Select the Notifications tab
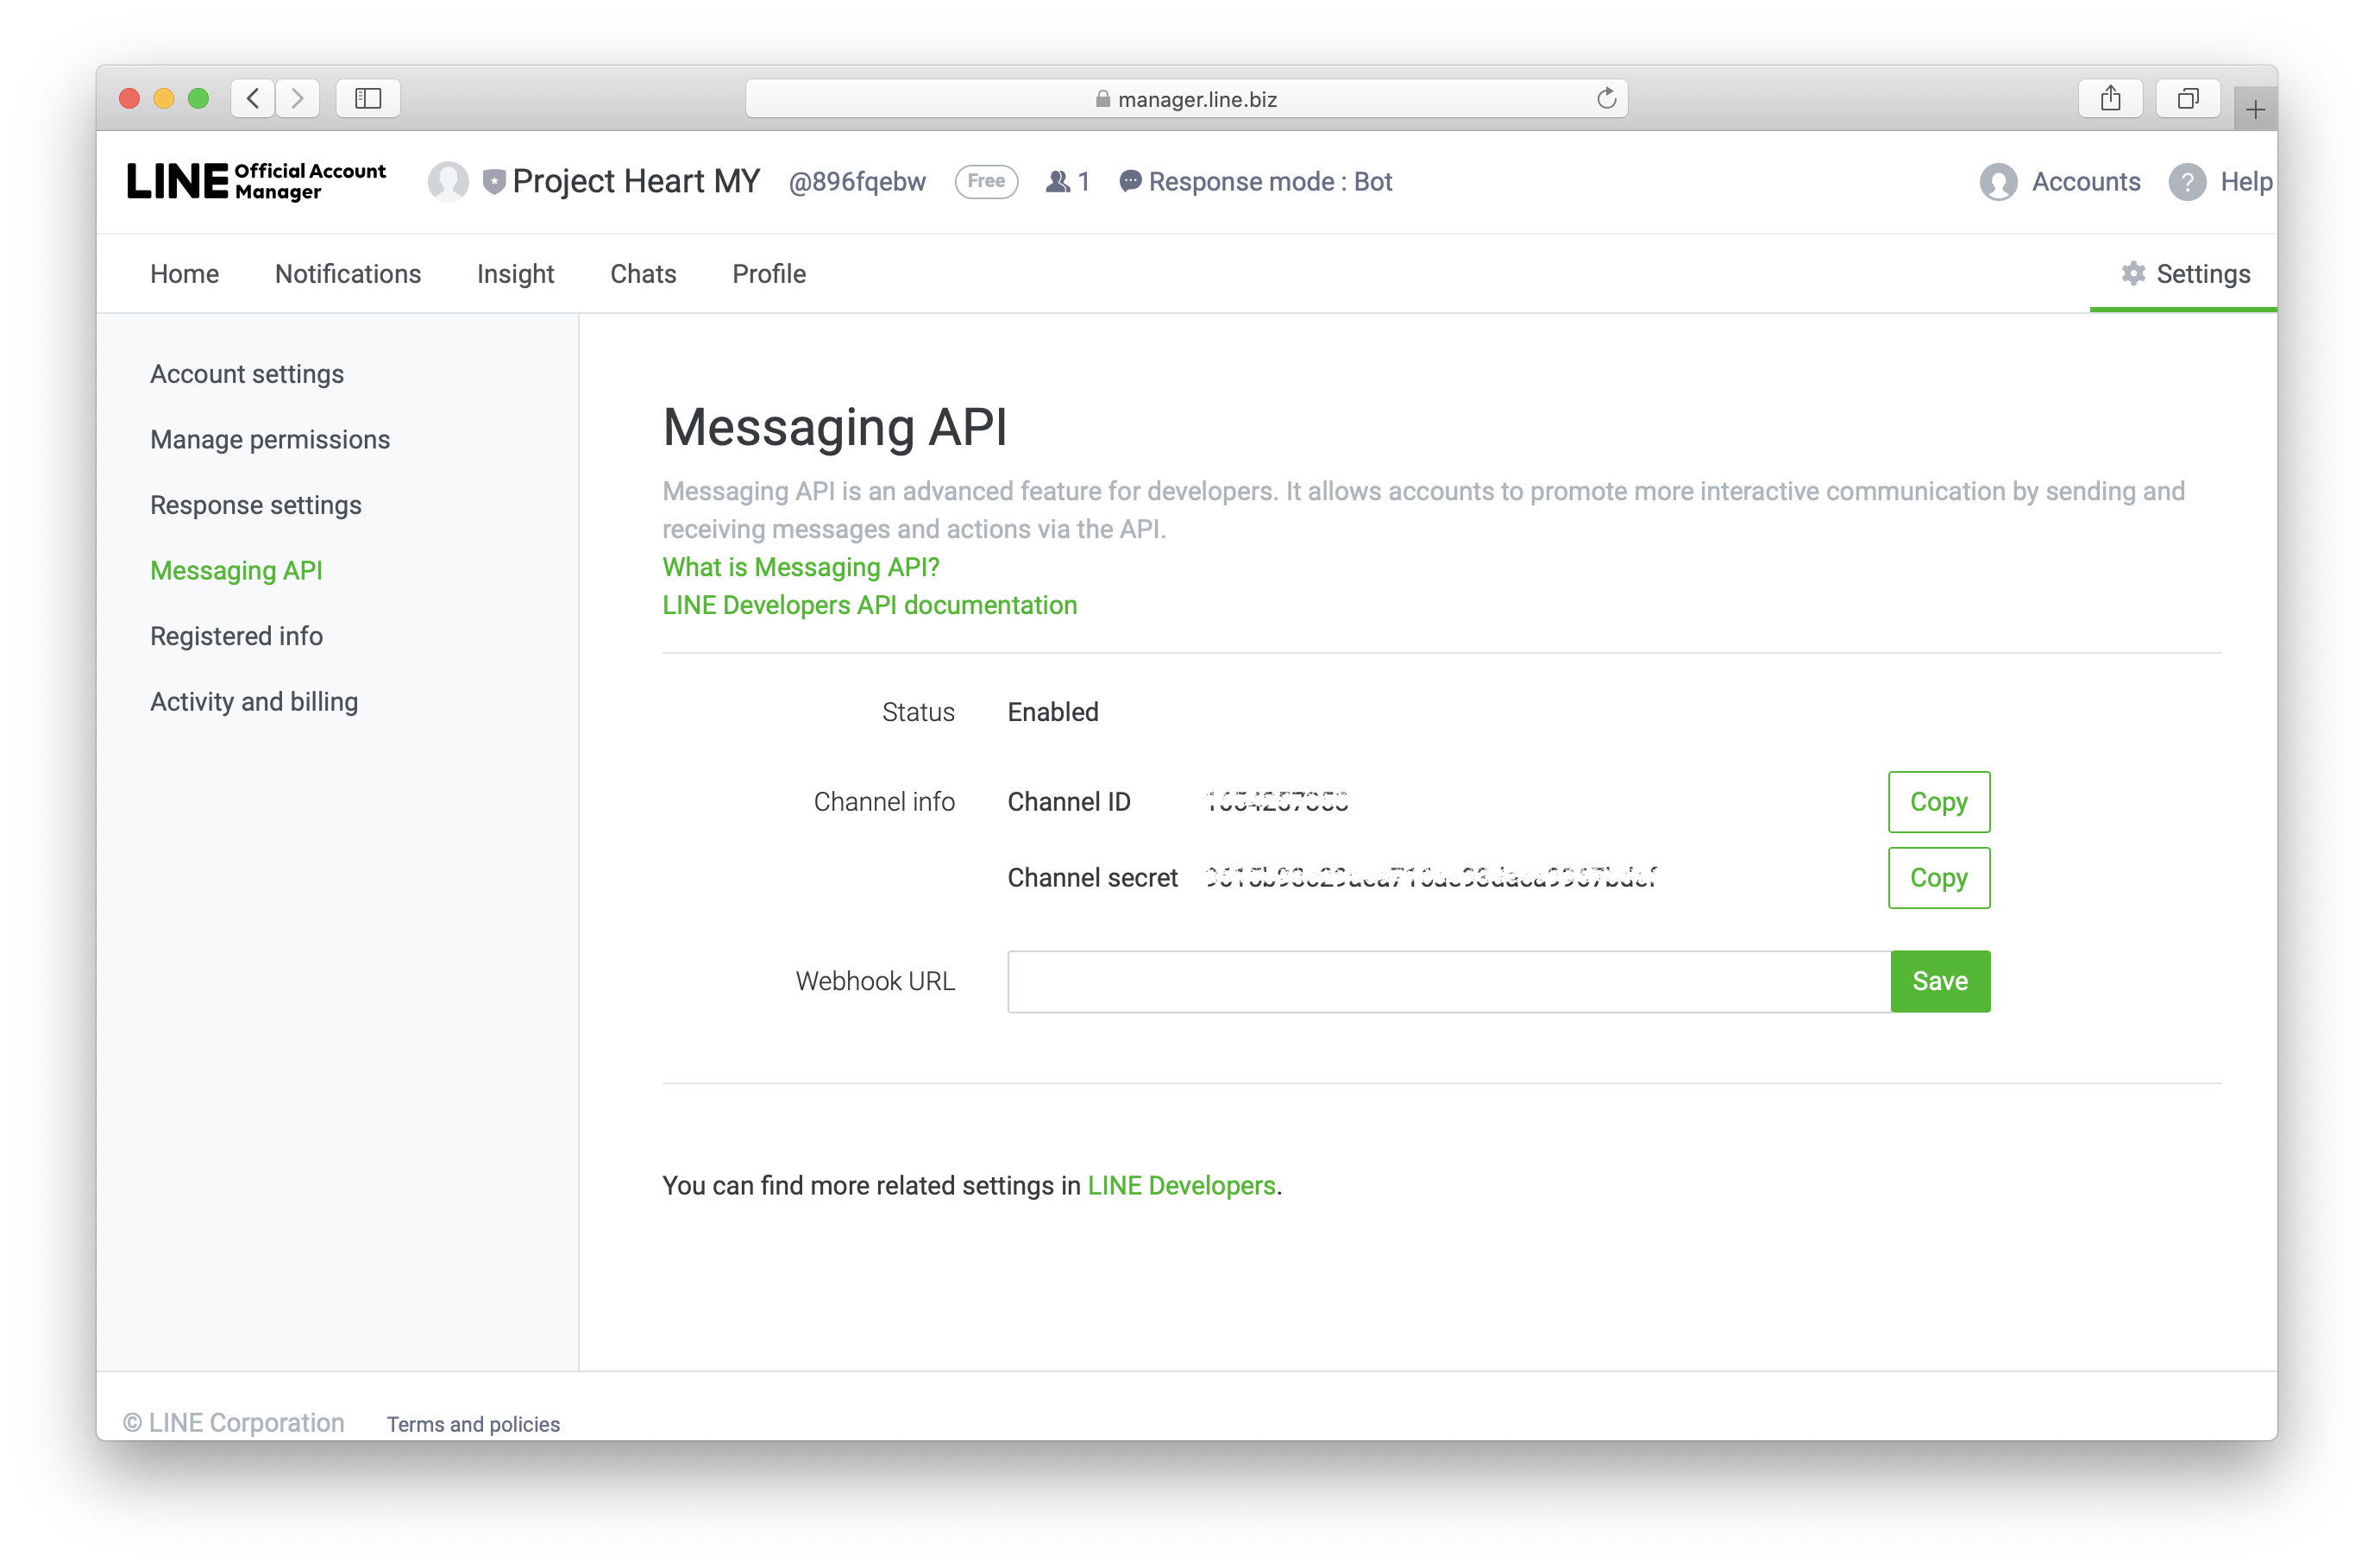 point(347,273)
